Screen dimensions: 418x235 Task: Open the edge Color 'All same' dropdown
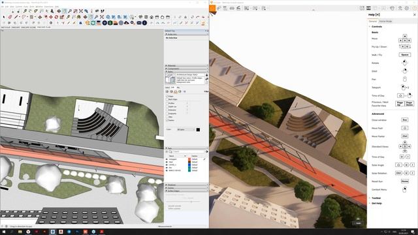click(185, 129)
